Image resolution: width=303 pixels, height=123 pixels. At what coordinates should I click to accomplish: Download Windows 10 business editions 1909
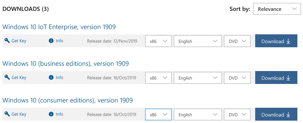(x=276, y=77)
